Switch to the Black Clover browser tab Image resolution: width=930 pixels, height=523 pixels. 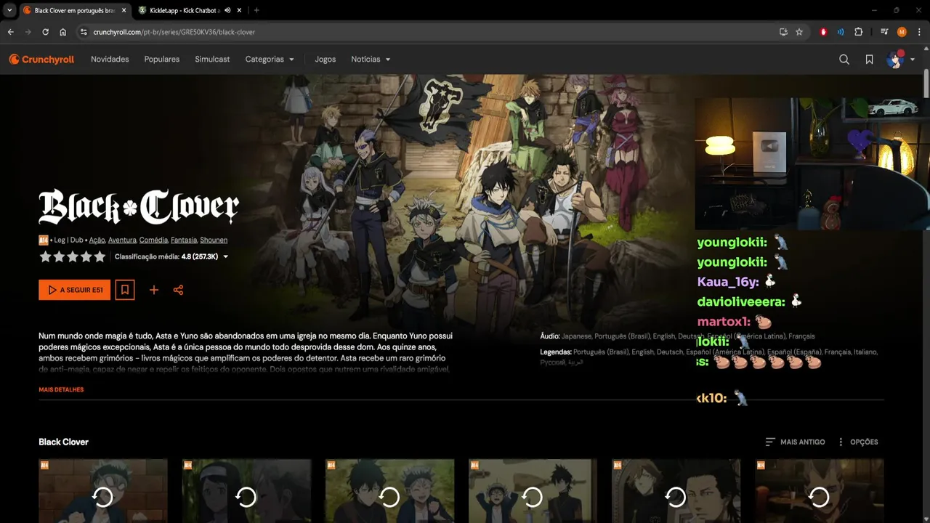pos(74,10)
